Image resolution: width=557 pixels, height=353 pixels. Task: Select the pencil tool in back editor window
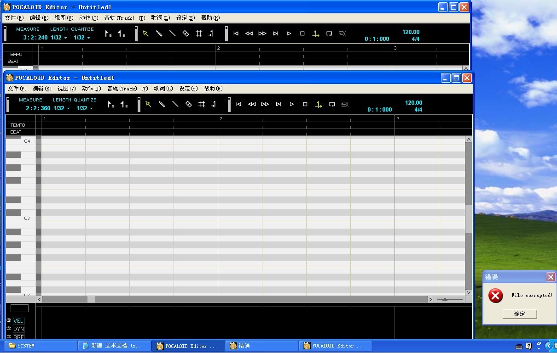click(159, 34)
